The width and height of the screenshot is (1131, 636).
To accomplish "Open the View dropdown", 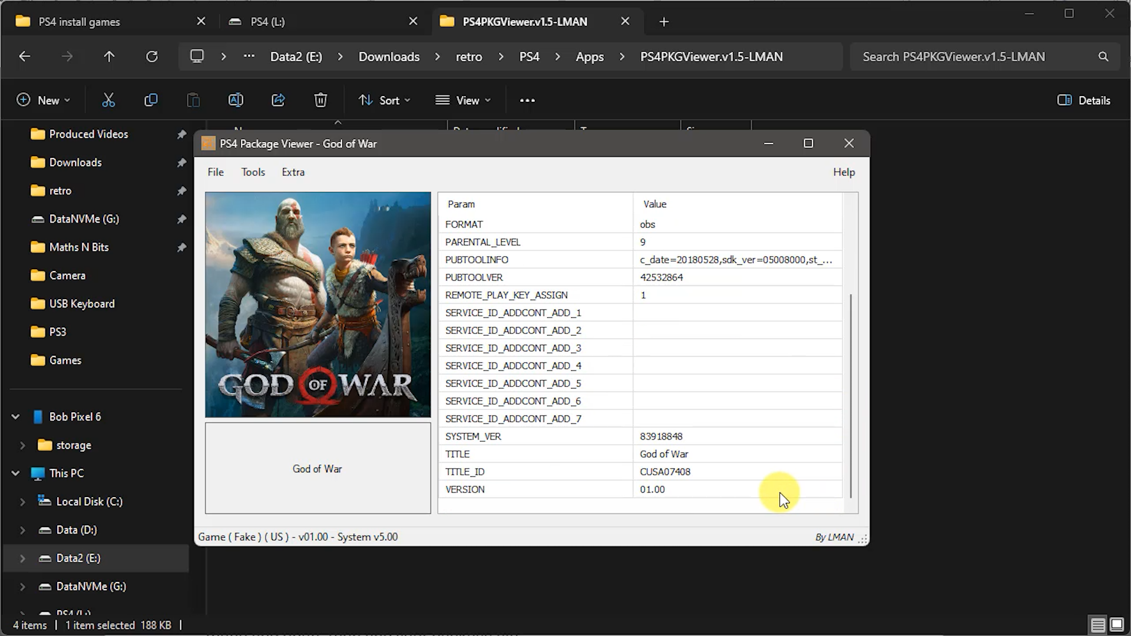I will point(463,100).
